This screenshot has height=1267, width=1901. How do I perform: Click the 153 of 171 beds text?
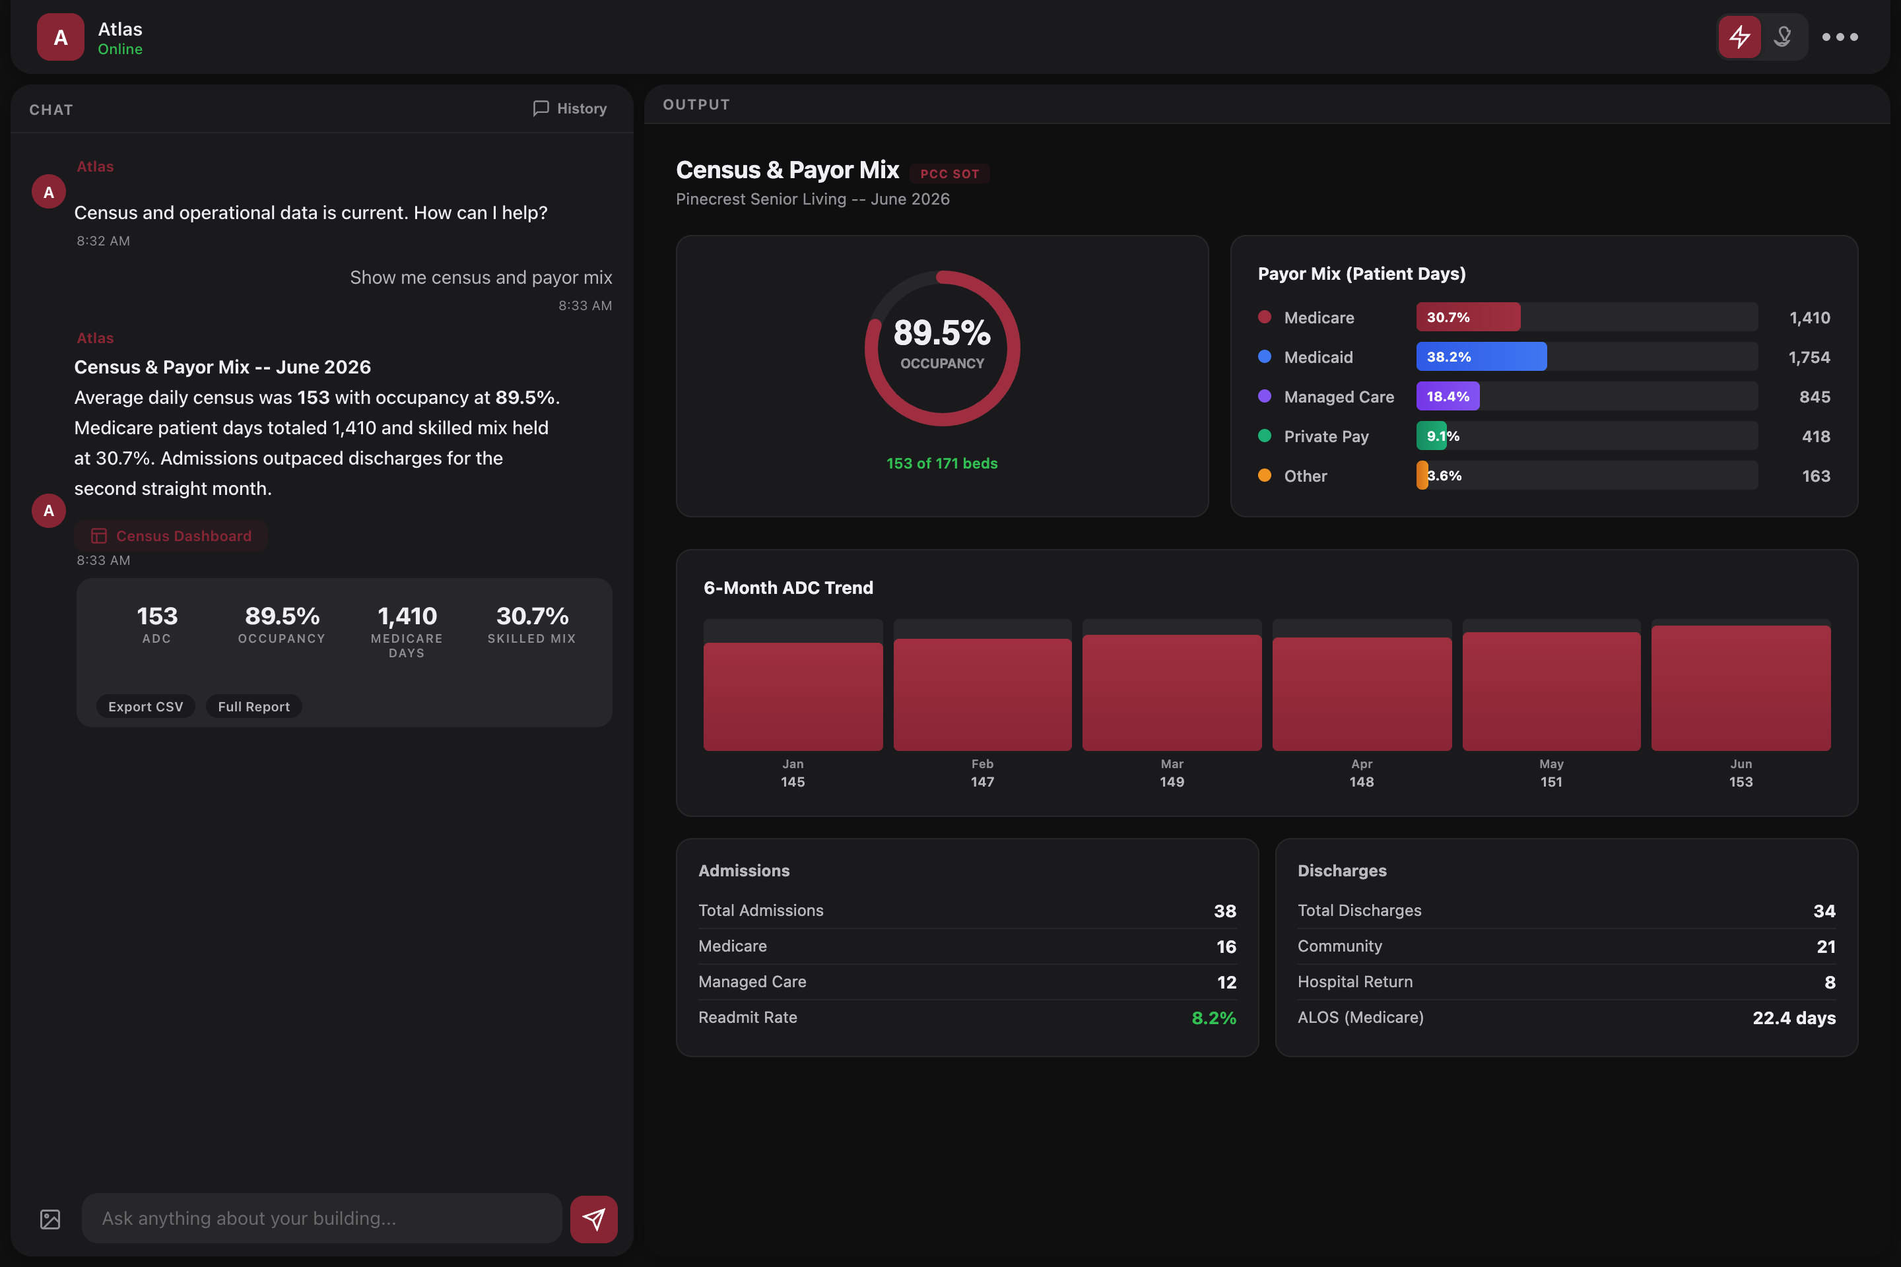[x=943, y=463]
